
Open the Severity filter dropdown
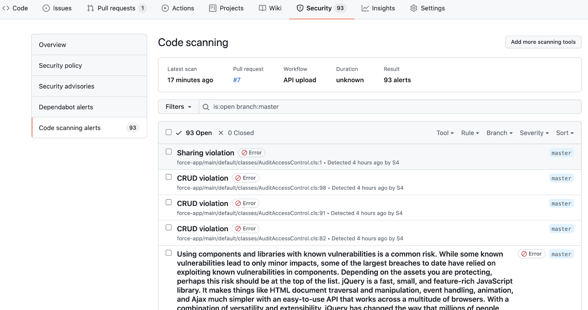tap(534, 133)
